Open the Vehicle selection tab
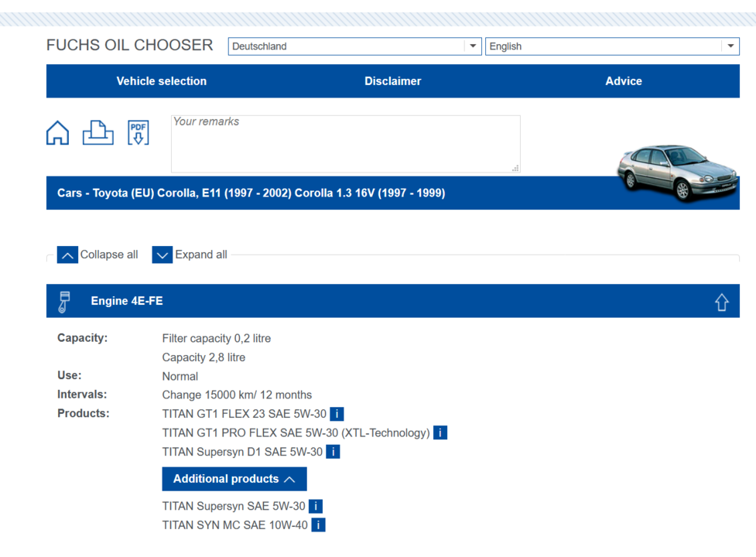This screenshot has width=756, height=557. click(x=162, y=81)
